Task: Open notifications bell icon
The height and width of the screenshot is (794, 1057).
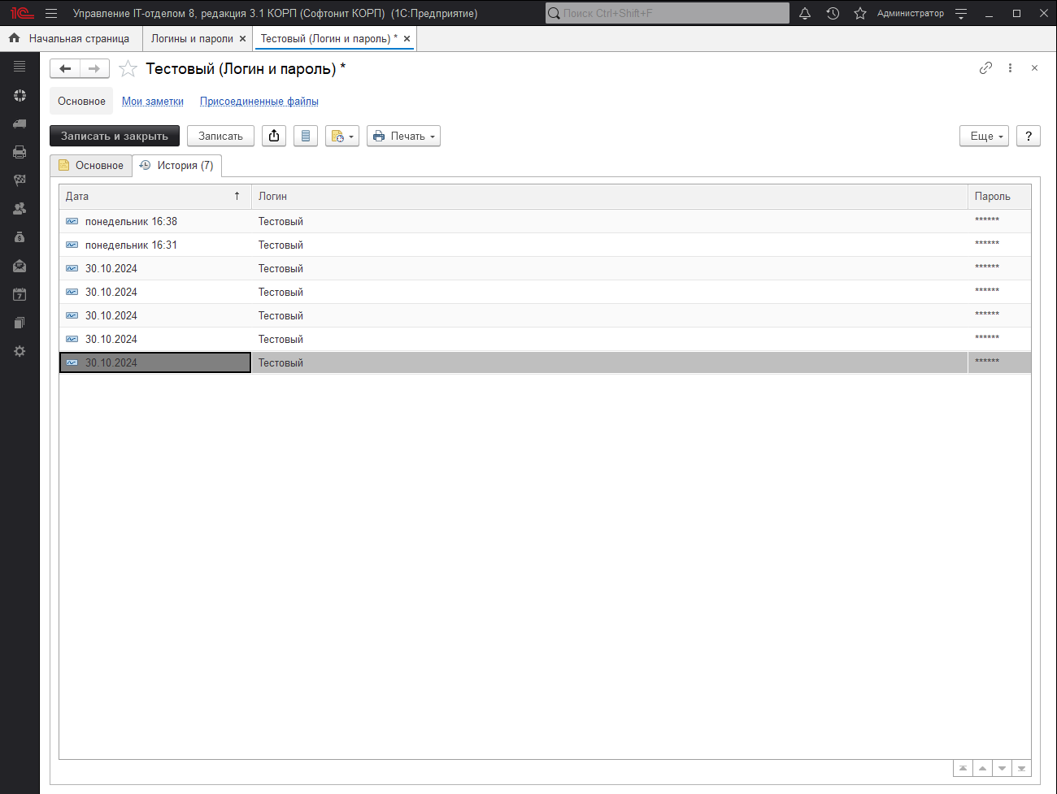Action: click(x=805, y=13)
